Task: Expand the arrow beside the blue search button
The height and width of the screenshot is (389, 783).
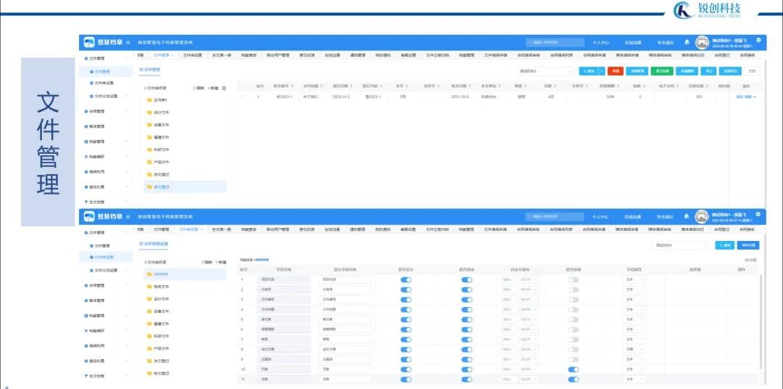Action: (x=602, y=72)
